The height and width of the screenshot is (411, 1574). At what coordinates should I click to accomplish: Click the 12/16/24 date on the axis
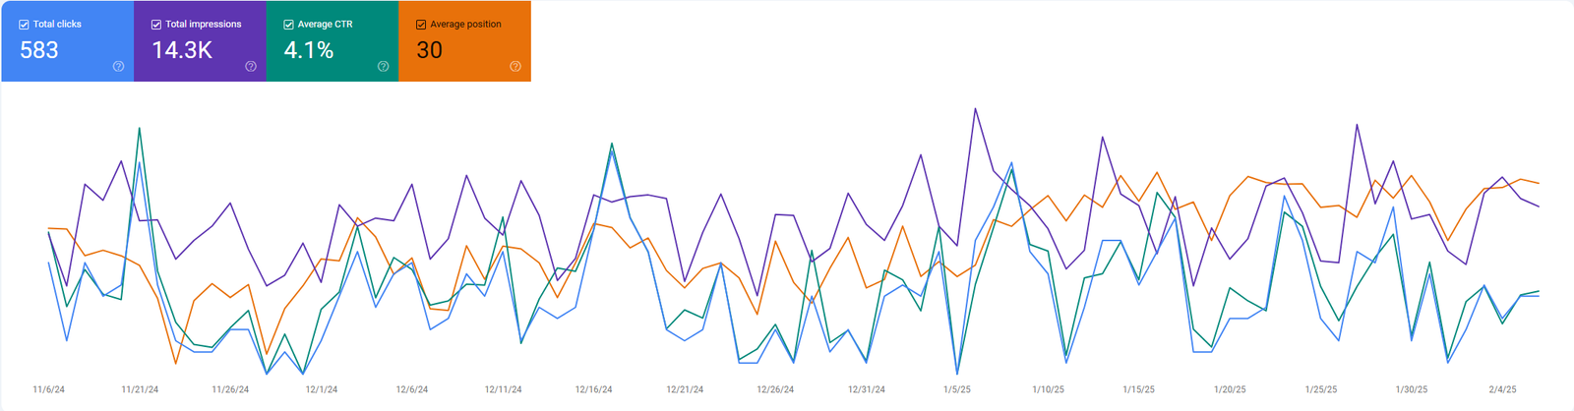pos(593,389)
